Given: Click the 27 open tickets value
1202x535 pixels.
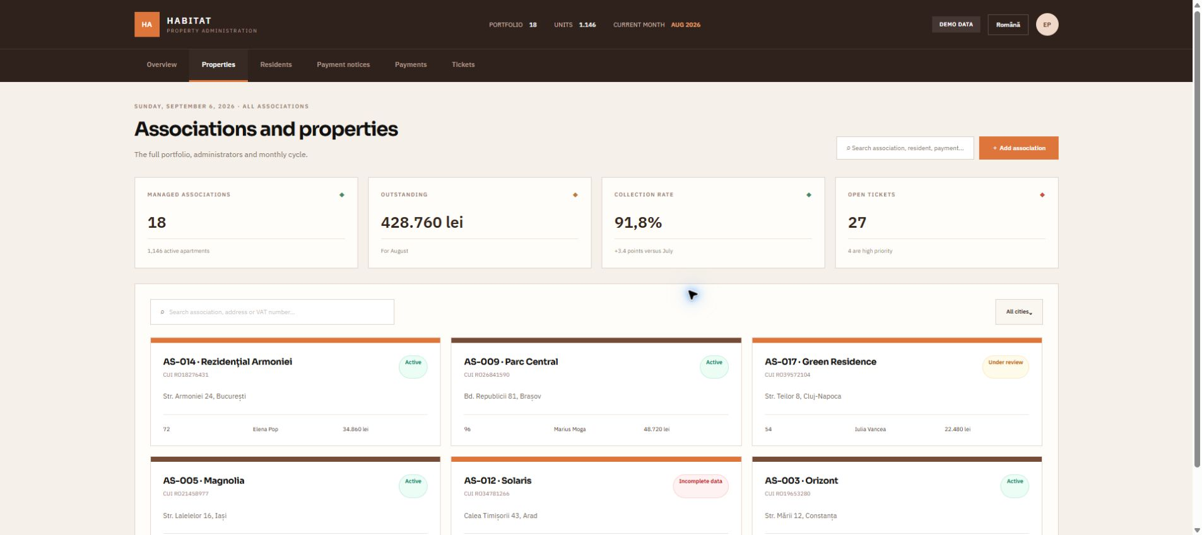Looking at the screenshot, I should (x=857, y=222).
